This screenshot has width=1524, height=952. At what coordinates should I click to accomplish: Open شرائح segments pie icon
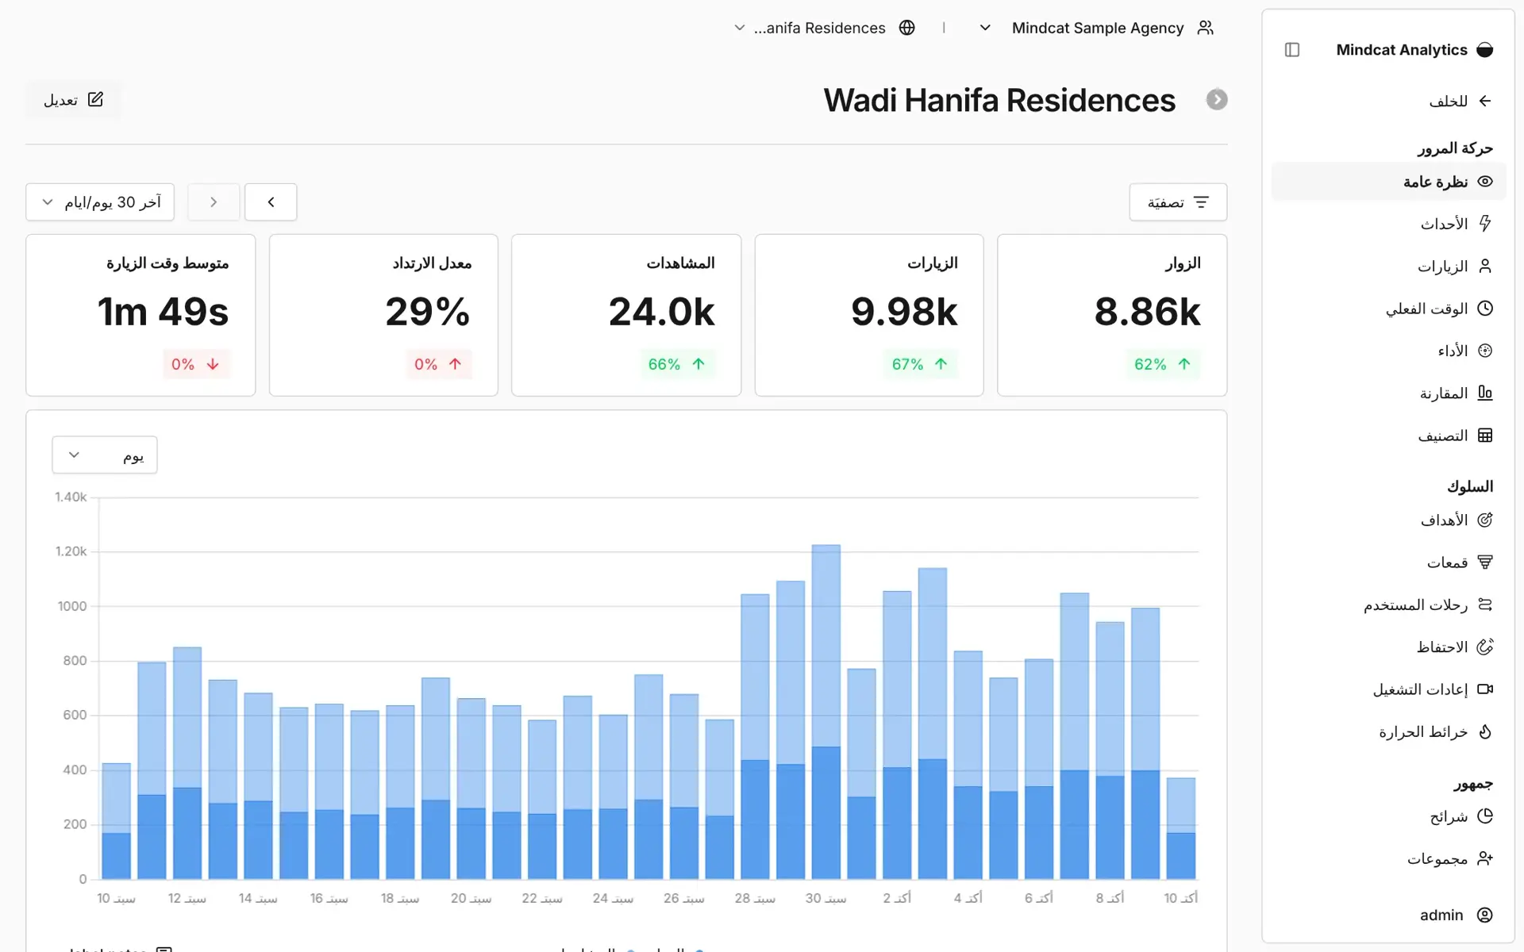(1485, 816)
